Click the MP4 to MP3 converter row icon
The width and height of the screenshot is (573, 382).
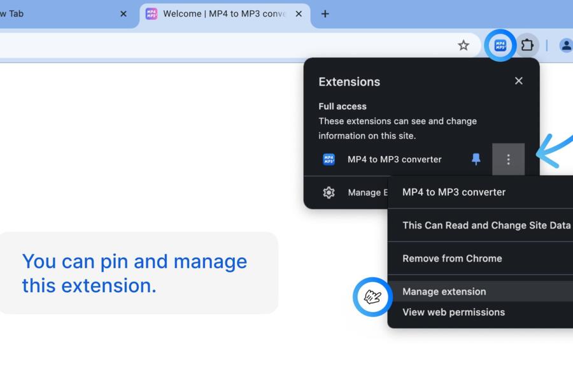click(329, 159)
